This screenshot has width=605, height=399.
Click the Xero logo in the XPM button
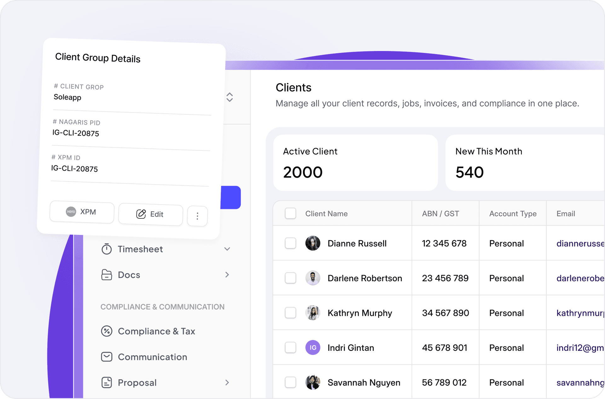click(x=71, y=211)
